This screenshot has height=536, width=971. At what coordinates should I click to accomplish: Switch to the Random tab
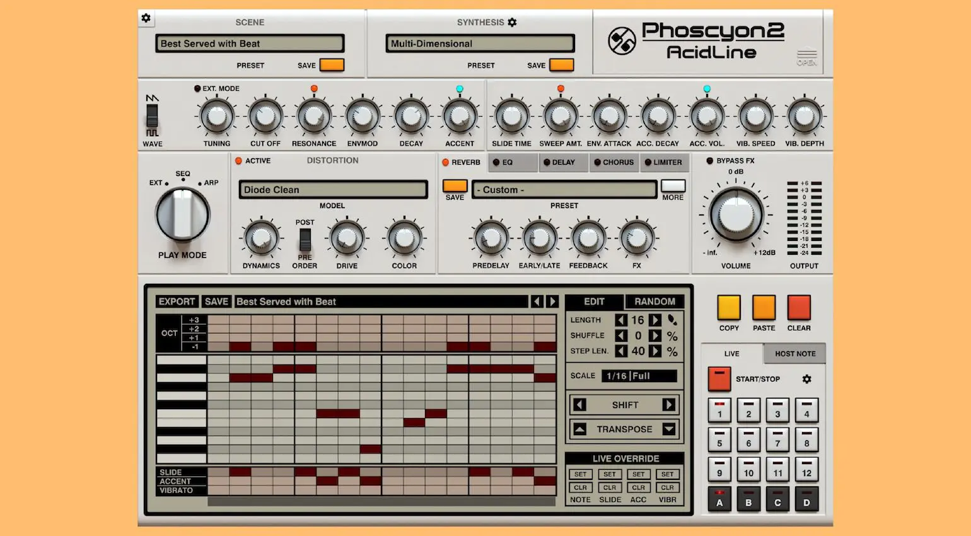tap(654, 301)
